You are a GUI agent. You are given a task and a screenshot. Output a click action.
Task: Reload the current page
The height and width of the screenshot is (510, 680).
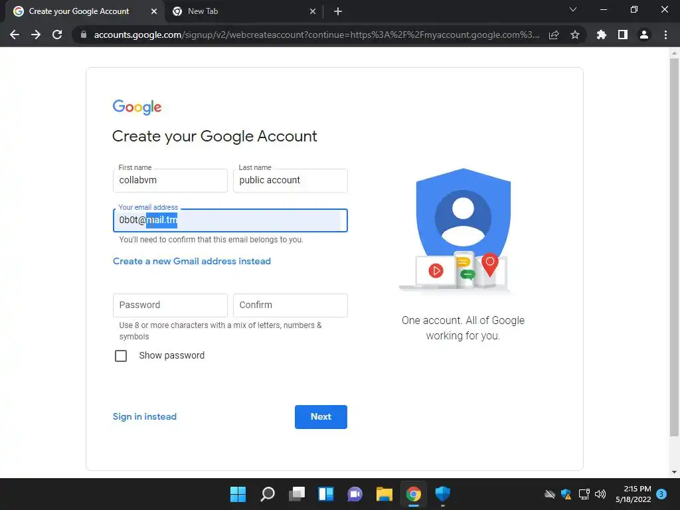pos(57,35)
